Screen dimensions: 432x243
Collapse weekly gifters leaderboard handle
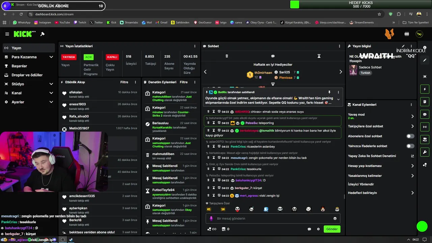pos(273,84)
